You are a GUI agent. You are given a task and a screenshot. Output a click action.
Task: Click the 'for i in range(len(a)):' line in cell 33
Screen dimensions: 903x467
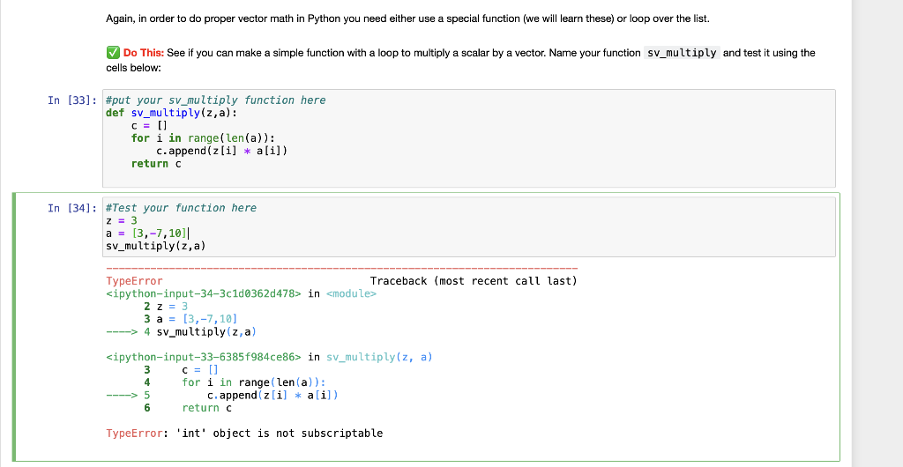pos(203,138)
